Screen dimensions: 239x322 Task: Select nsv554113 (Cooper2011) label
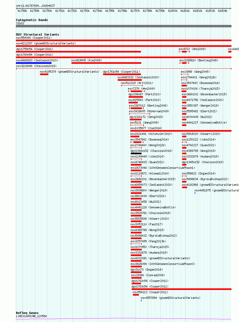[150, 292]
